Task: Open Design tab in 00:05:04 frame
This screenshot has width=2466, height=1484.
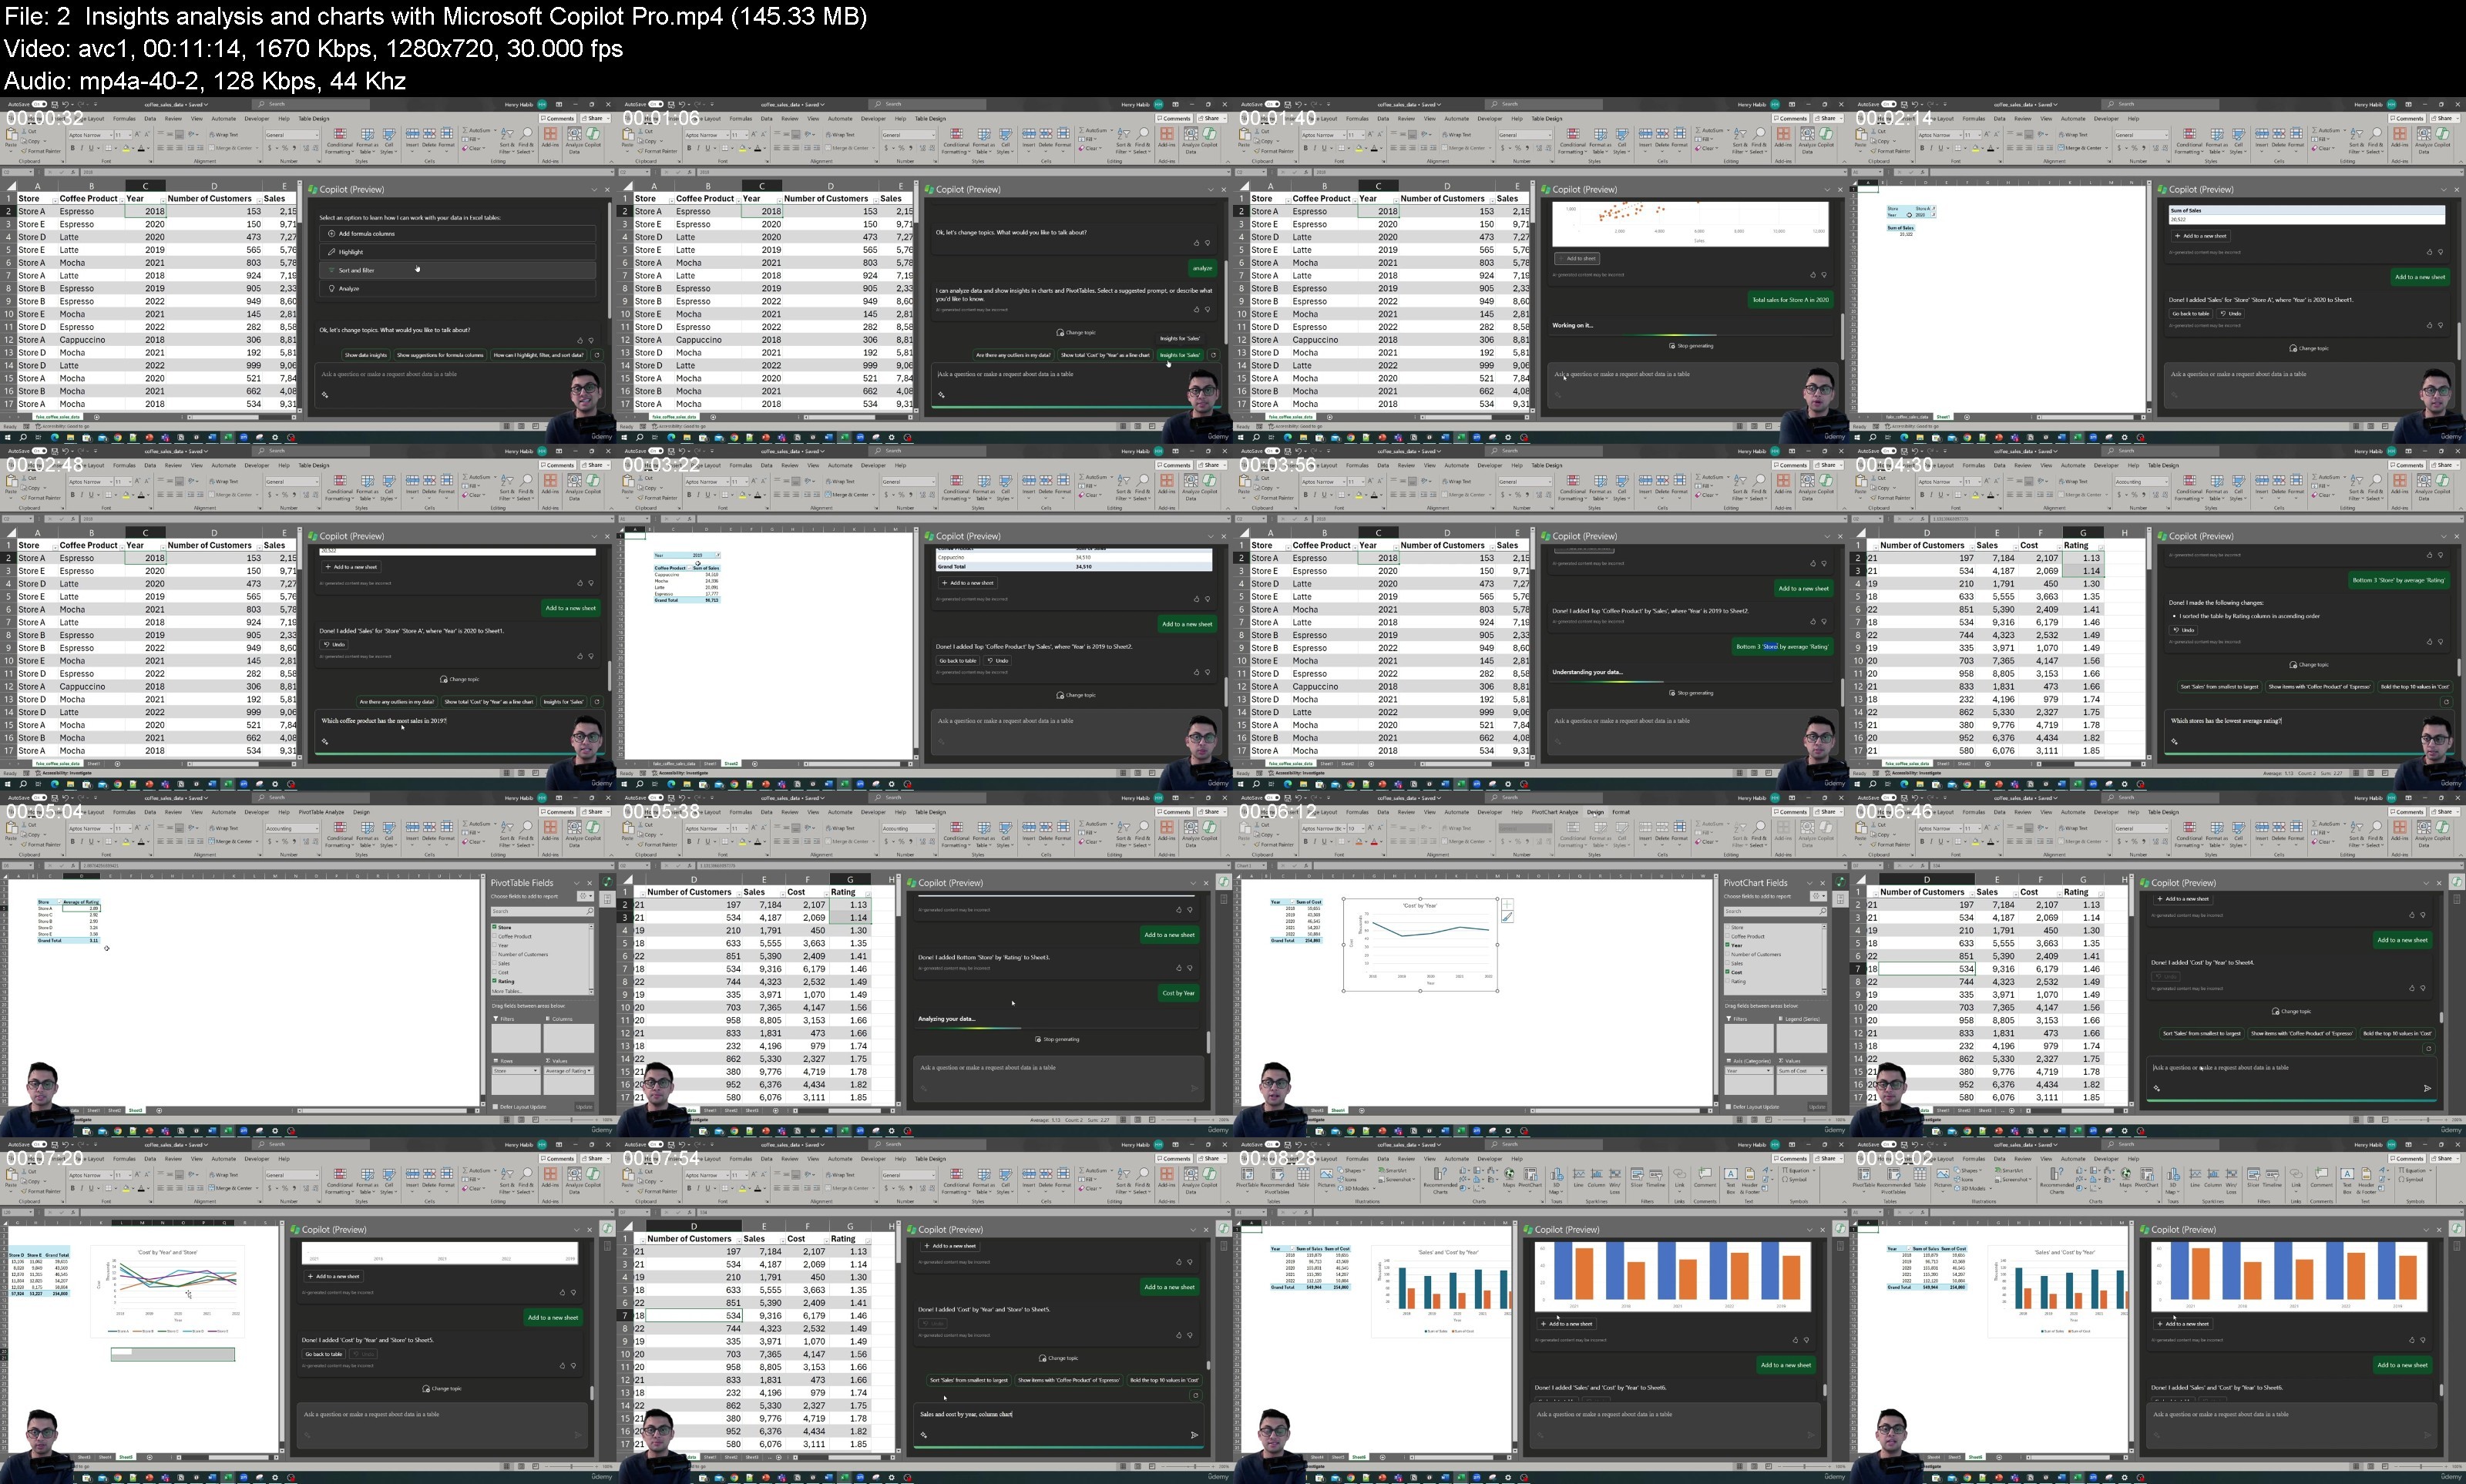Action: click(361, 812)
